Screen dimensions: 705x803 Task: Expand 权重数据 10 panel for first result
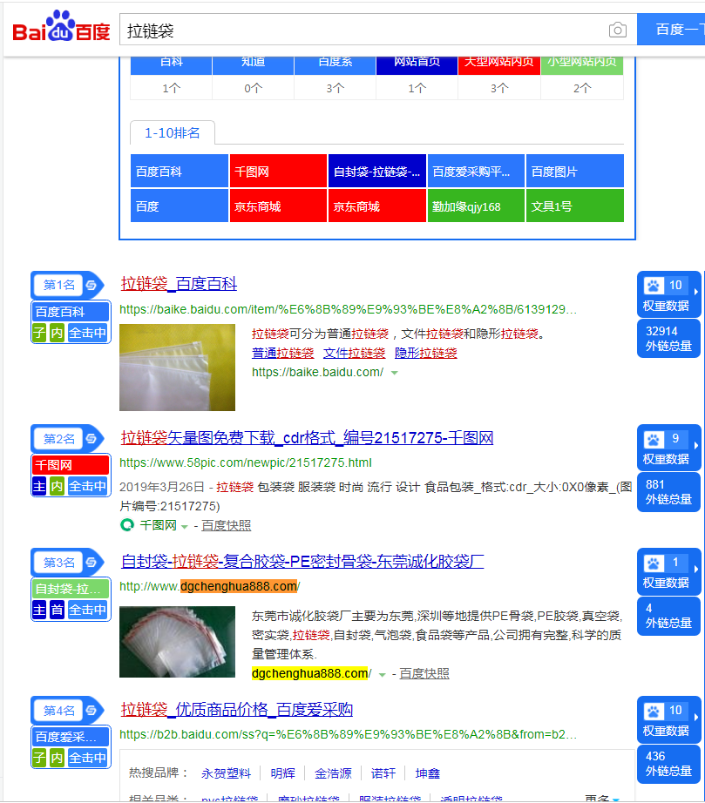[x=668, y=294]
